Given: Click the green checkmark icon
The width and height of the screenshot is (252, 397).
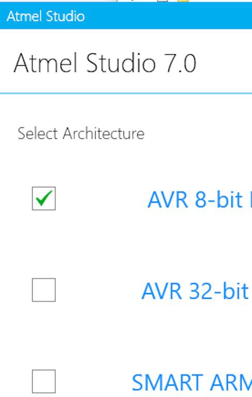Looking at the screenshot, I should click(44, 198).
